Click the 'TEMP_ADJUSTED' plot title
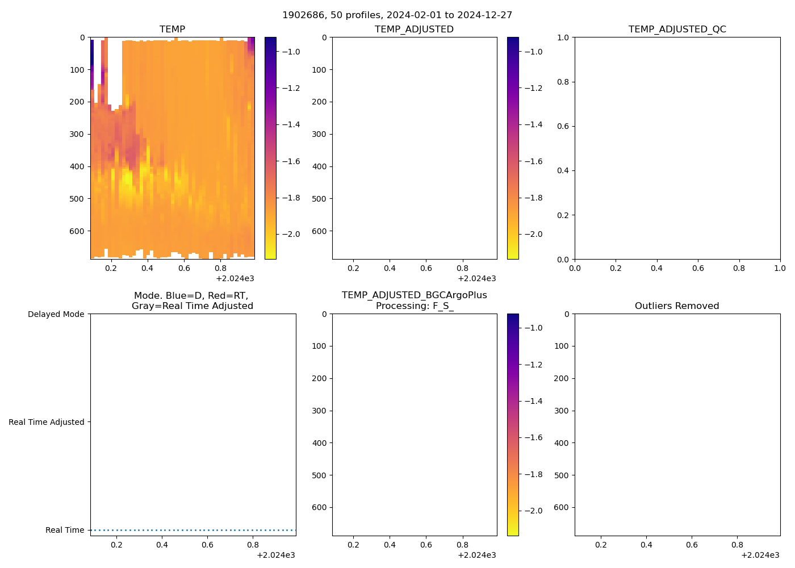 414,30
